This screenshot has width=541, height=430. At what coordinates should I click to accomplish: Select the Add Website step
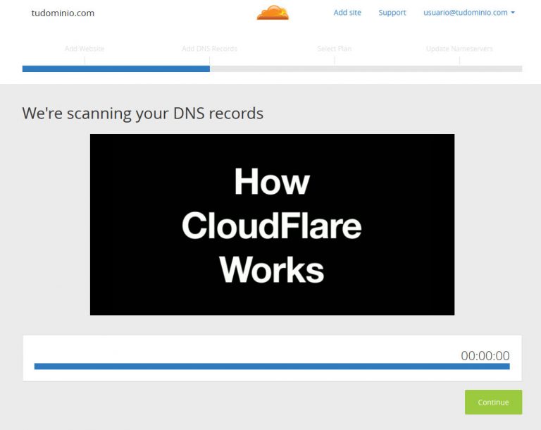[85, 49]
